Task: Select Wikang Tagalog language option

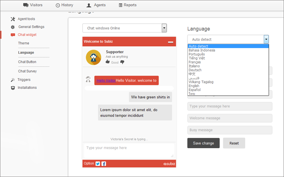Action: [x=228, y=82]
